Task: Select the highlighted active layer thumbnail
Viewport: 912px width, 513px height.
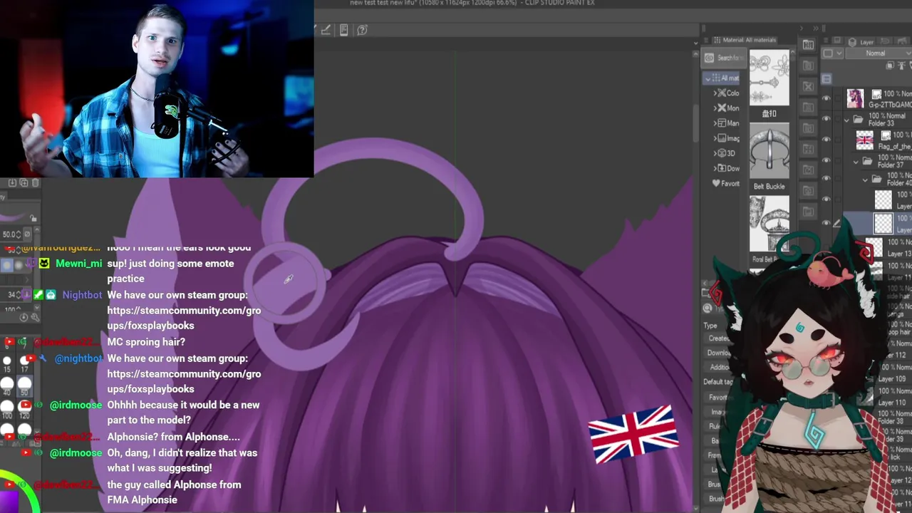Action: click(x=883, y=224)
